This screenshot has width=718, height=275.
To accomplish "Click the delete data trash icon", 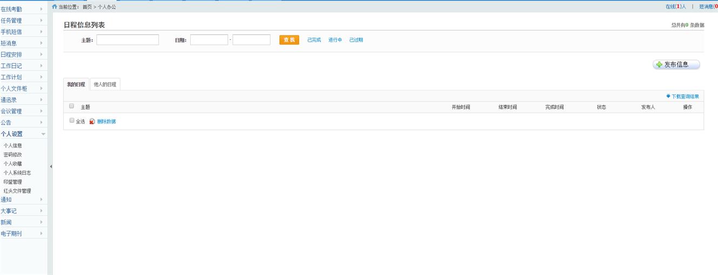I will click(x=92, y=121).
